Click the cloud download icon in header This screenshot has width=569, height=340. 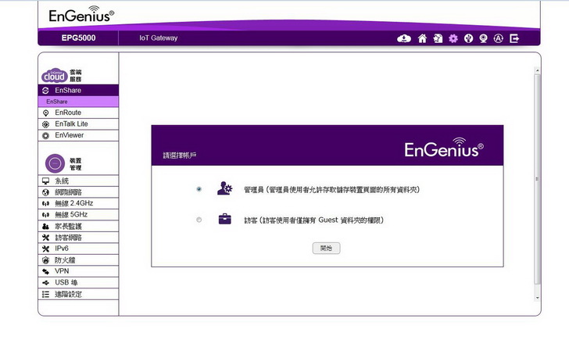(404, 38)
